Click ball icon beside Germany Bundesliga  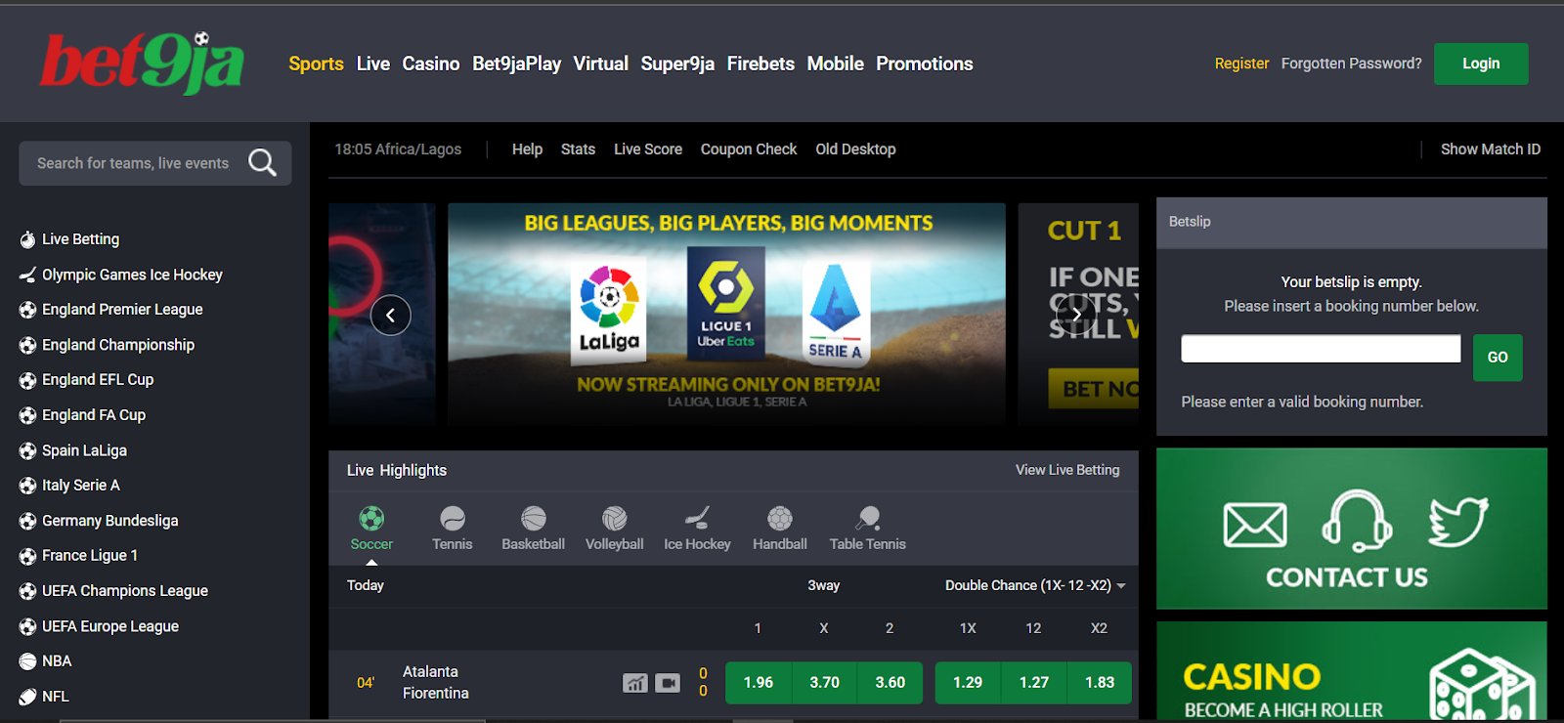coord(27,521)
